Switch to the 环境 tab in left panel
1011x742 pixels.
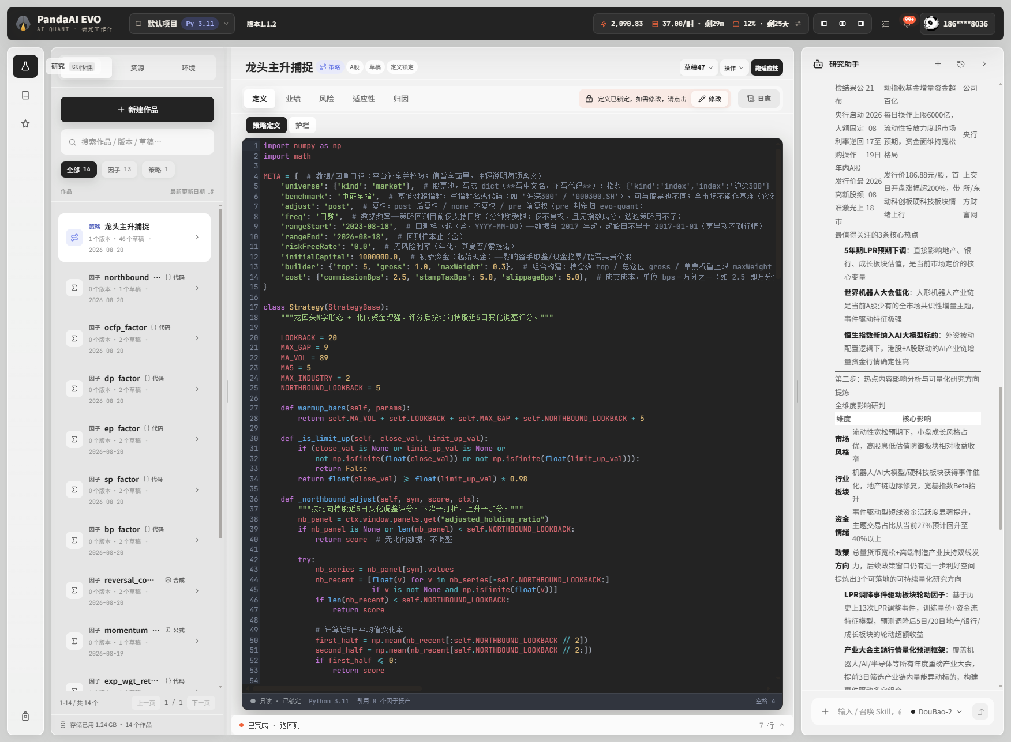point(189,67)
